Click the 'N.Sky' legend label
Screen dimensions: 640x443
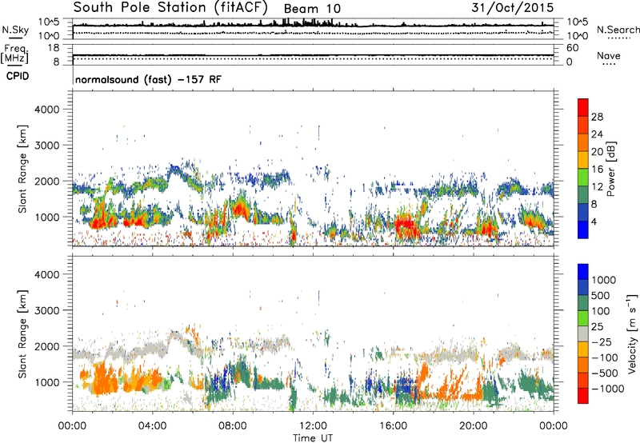point(15,30)
